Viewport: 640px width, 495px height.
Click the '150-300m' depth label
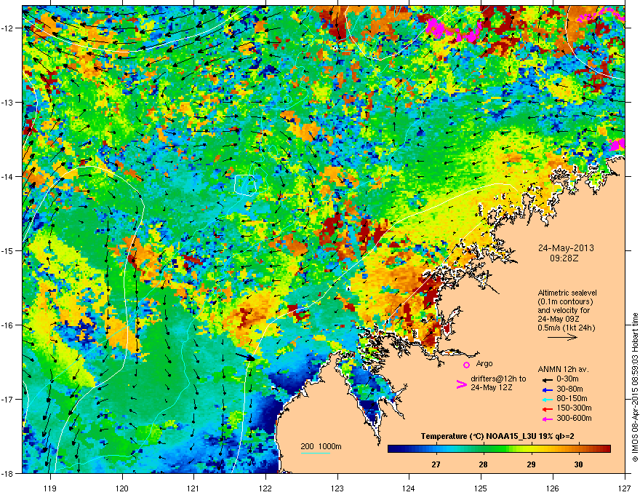tap(574, 408)
